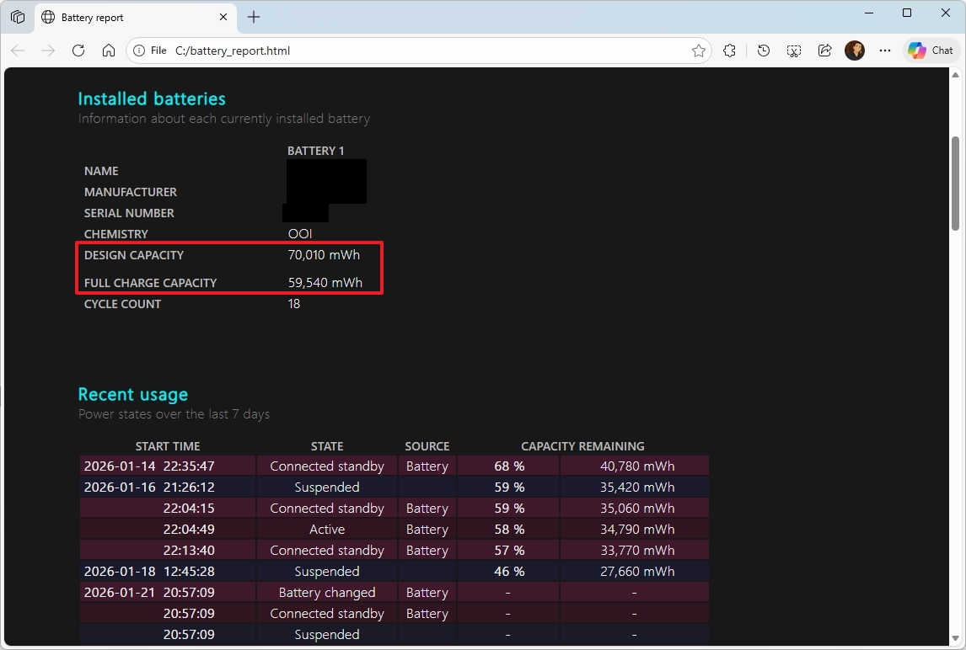Start a Web Capture screenshot
Viewport: 966px width, 650px height.
point(793,51)
